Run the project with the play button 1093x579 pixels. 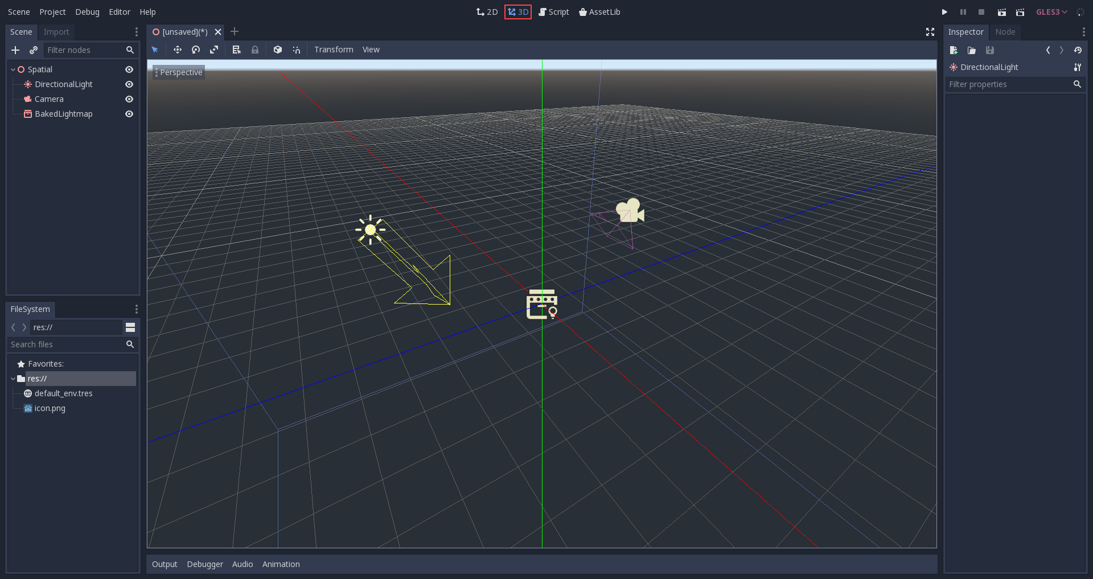pyautogui.click(x=944, y=11)
